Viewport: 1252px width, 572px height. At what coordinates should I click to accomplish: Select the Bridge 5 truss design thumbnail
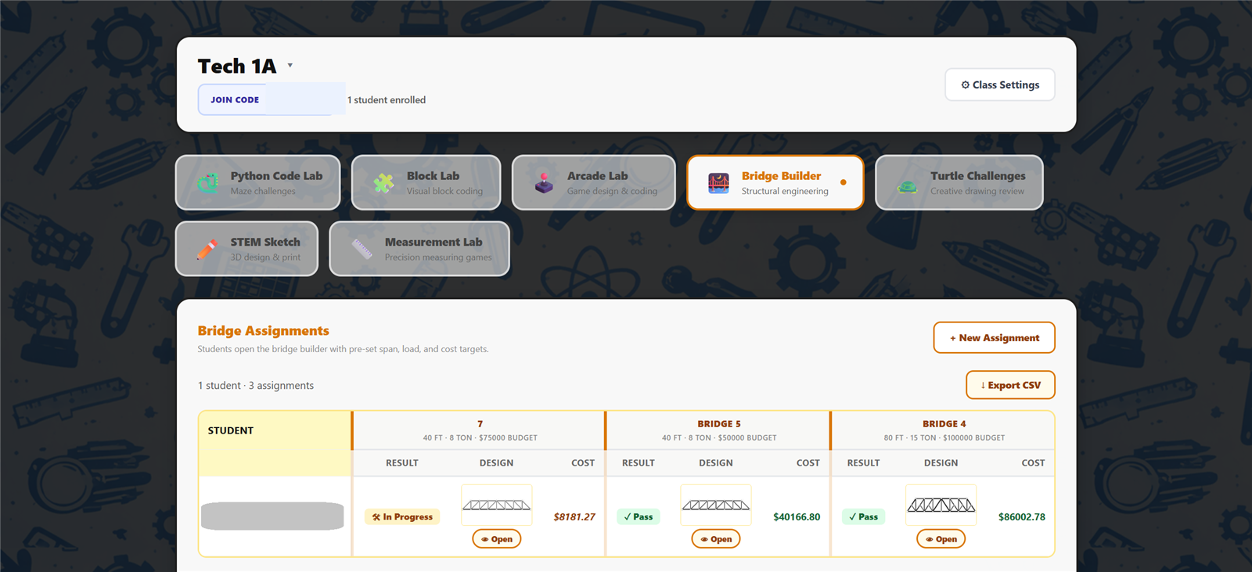(x=716, y=505)
